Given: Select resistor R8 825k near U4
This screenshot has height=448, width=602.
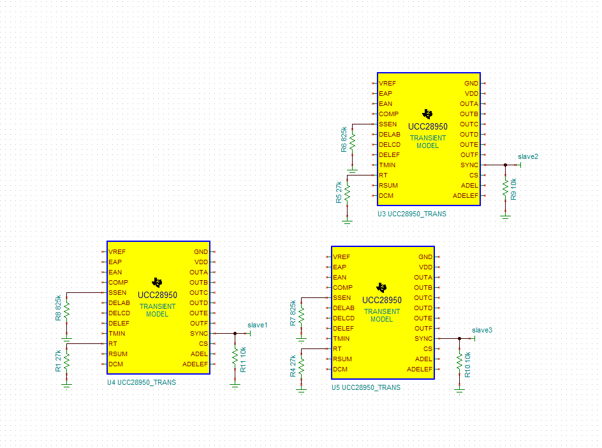Looking at the screenshot, I should coord(67,310).
